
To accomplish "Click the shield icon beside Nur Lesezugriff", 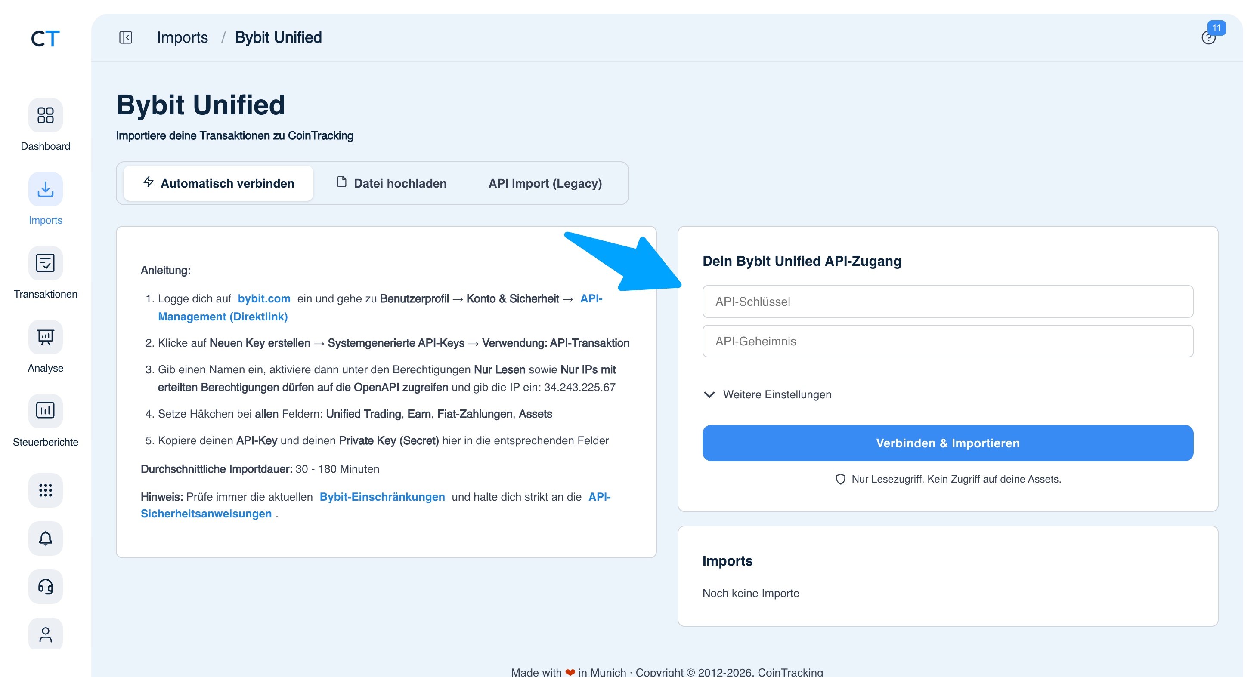I will coord(840,479).
